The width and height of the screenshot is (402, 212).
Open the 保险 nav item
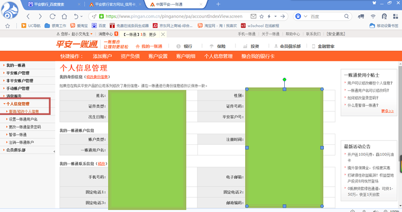(x=218, y=46)
